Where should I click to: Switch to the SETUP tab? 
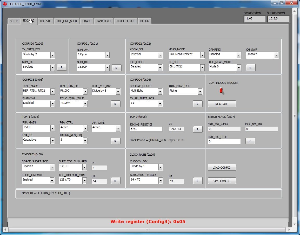(x=14, y=21)
